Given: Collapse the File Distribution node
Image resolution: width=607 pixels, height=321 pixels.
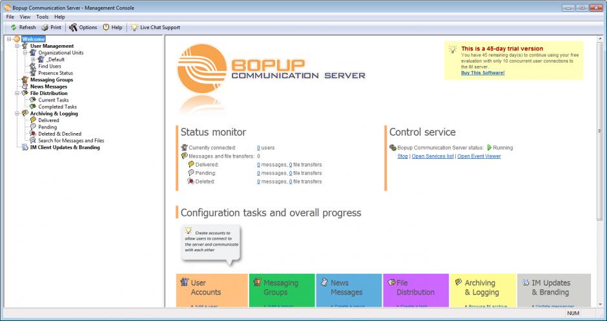Looking at the screenshot, I should (x=17, y=93).
